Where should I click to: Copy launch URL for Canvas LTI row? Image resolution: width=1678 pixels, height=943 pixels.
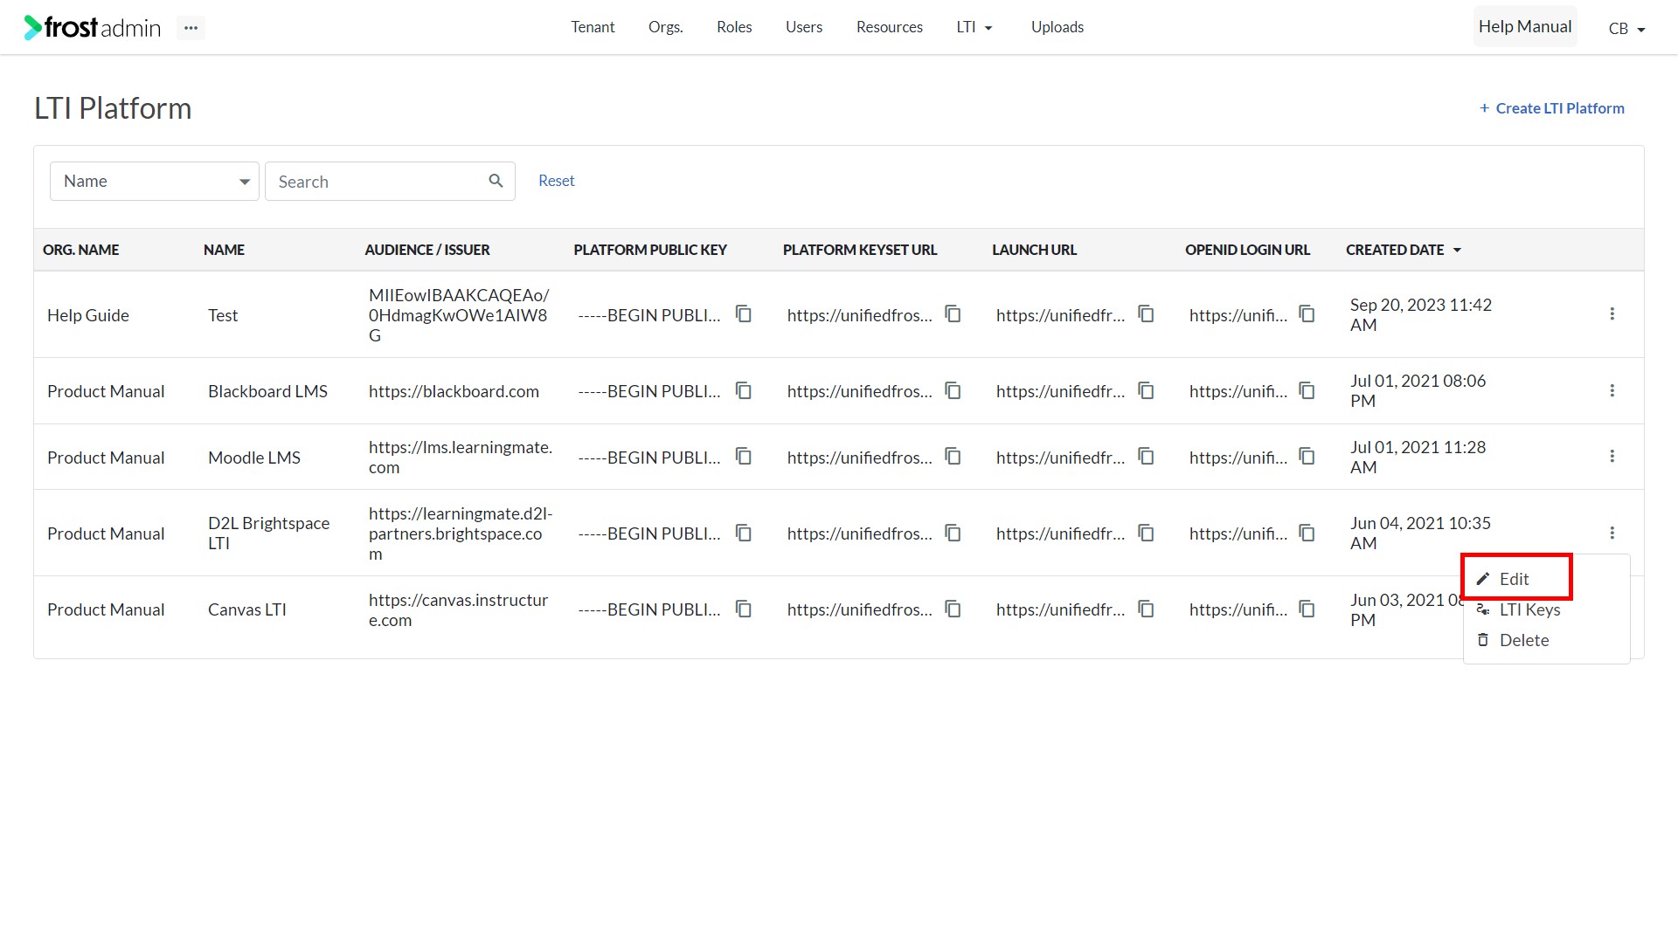coord(1147,609)
